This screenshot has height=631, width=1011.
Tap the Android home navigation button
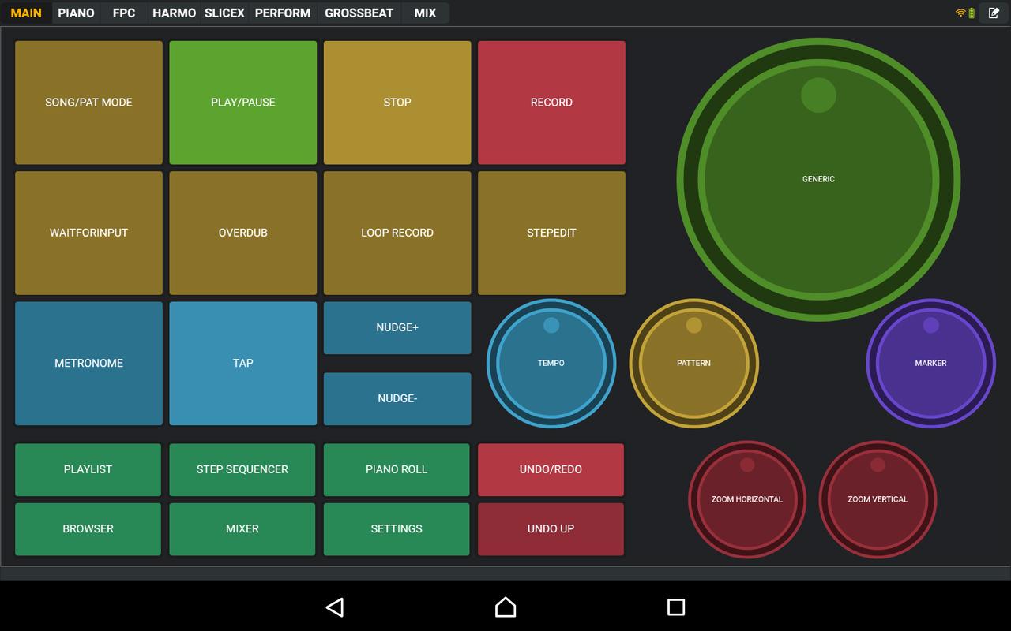click(505, 607)
